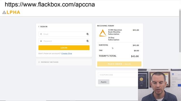Click the CCNA Question Bank product title
Screen dimensions: 181x101
tap(115, 32)
